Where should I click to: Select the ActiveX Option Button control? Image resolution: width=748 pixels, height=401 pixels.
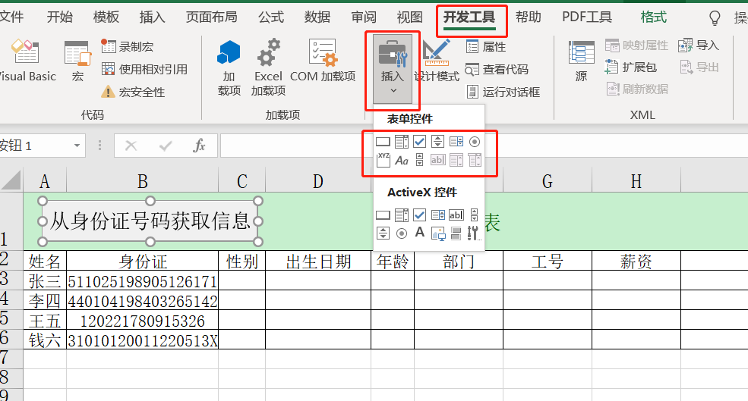(402, 233)
